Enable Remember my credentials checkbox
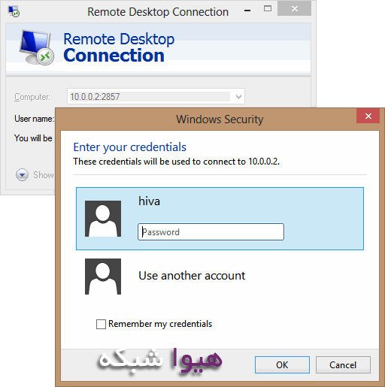Image resolution: width=385 pixels, height=387 pixels. (101, 324)
